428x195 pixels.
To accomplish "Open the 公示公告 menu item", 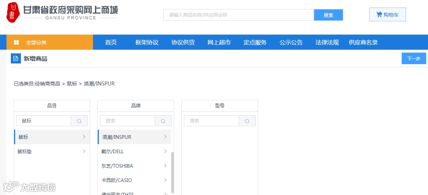I will point(291,42).
